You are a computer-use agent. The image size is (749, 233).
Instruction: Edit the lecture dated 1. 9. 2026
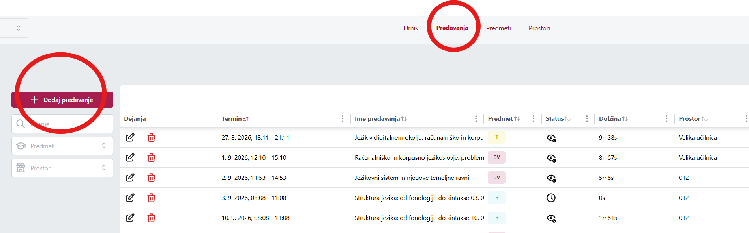pos(130,157)
